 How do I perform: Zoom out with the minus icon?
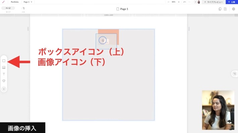click(168, 2)
